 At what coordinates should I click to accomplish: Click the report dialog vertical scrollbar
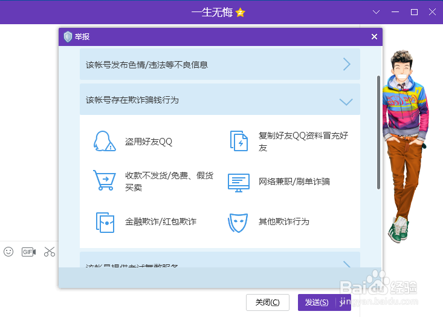(x=378, y=132)
